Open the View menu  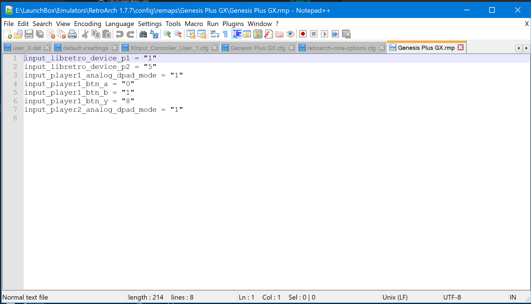tap(63, 24)
